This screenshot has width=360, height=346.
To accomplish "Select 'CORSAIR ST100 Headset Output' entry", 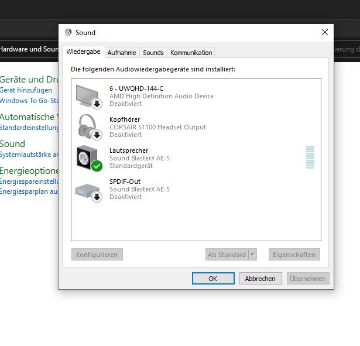I will [x=157, y=127].
